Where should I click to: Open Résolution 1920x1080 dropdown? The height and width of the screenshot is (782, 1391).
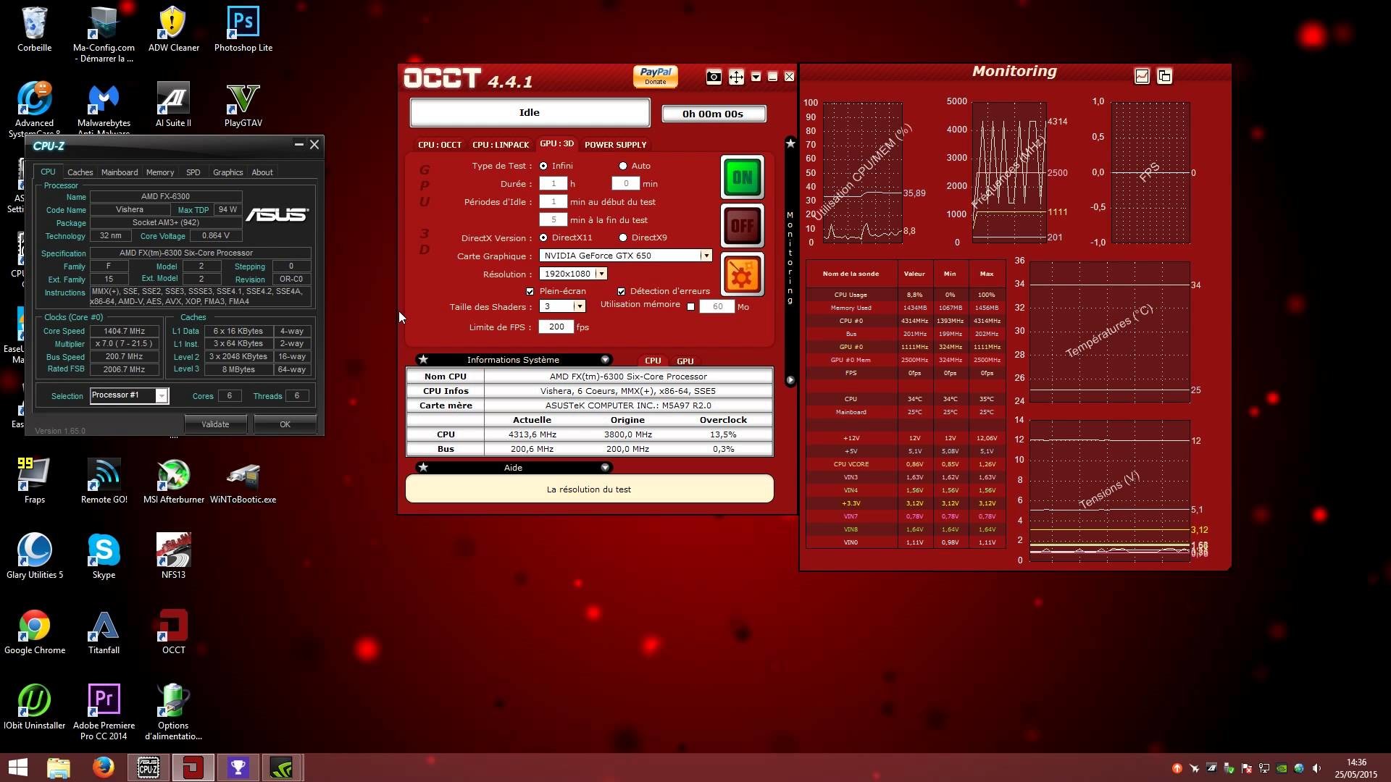[601, 274]
